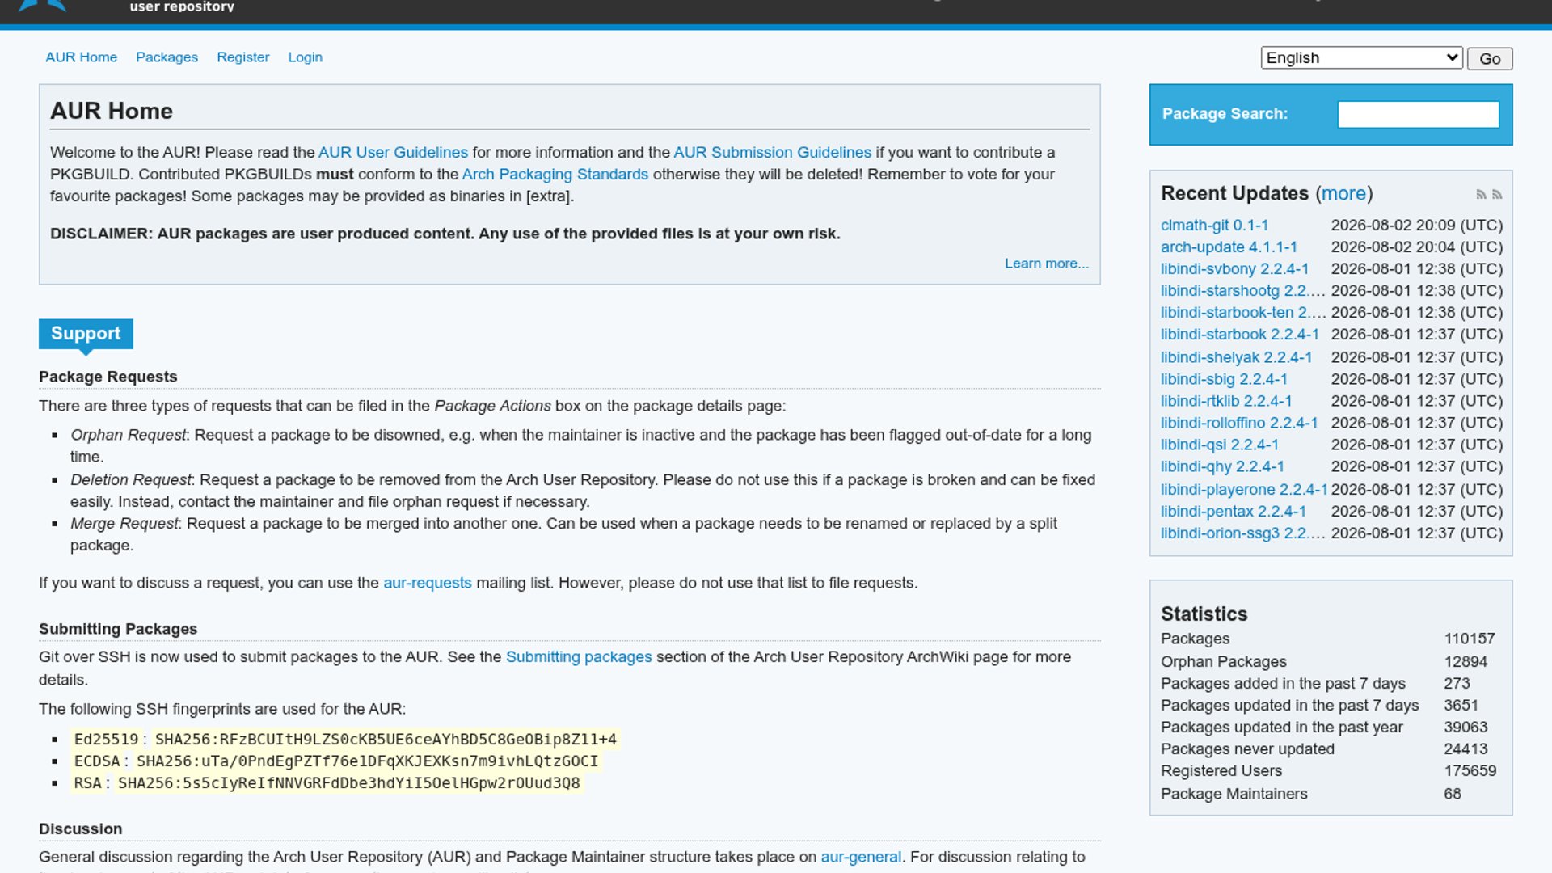This screenshot has height=873, width=1552.
Task: Open the Login navigation link
Action: 305,57
